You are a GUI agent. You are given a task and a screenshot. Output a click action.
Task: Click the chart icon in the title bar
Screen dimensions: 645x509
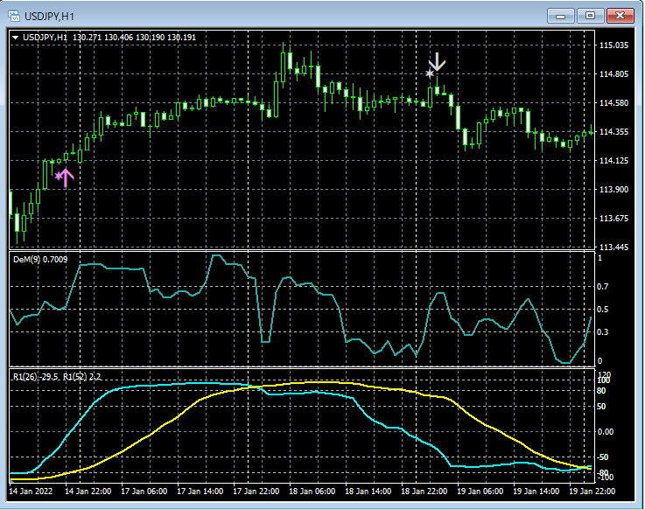pos(16,16)
